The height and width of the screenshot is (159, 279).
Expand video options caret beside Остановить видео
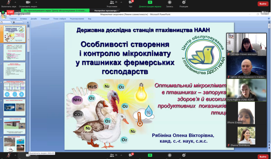[x=36, y=2]
